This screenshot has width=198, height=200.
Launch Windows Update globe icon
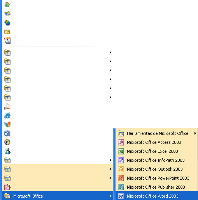(7, 23)
